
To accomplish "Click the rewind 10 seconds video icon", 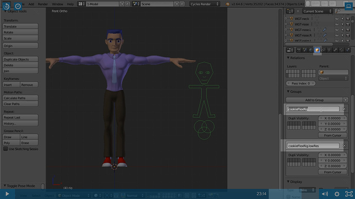I will point(7,6).
